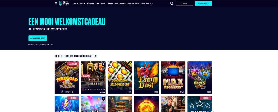Open the fiery sun slot thumbnail
278x112 pixels.
(x=147, y=104)
